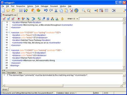Screen dimensions: 127x95
Task: Click the comments end-tag error message
Action: [x=47, y=75]
